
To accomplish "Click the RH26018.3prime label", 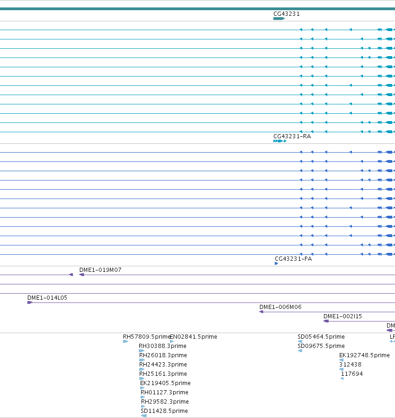I will 163,355.
